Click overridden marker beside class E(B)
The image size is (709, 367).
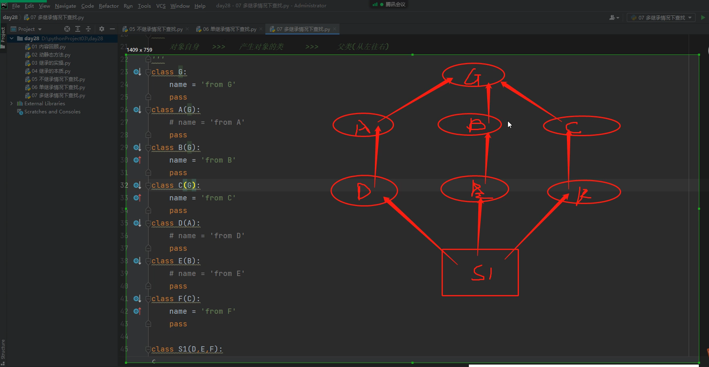click(x=137, y=261)
